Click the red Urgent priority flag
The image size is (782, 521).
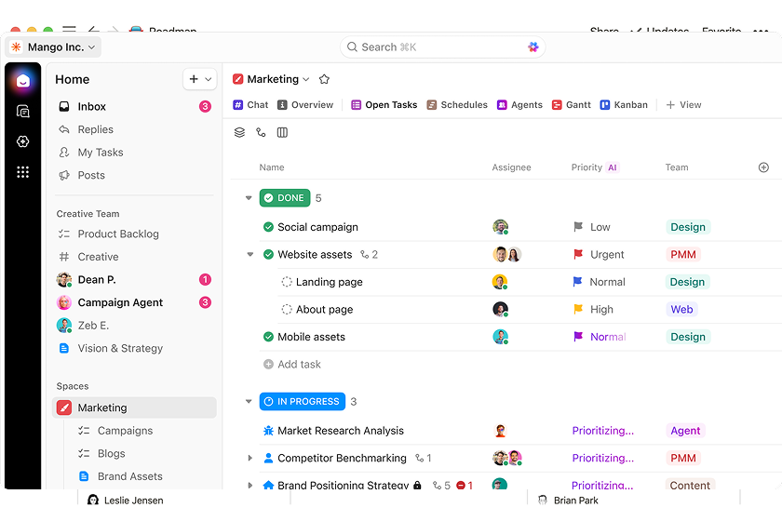coord(578,254)
